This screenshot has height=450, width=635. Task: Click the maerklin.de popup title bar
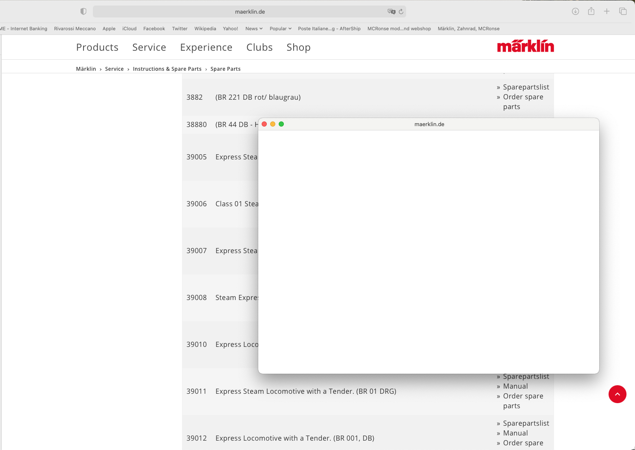[x=429, y=124]
